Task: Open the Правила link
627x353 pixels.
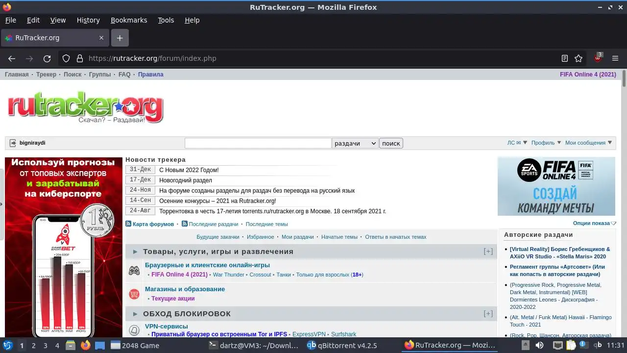Action: (151, 75)
